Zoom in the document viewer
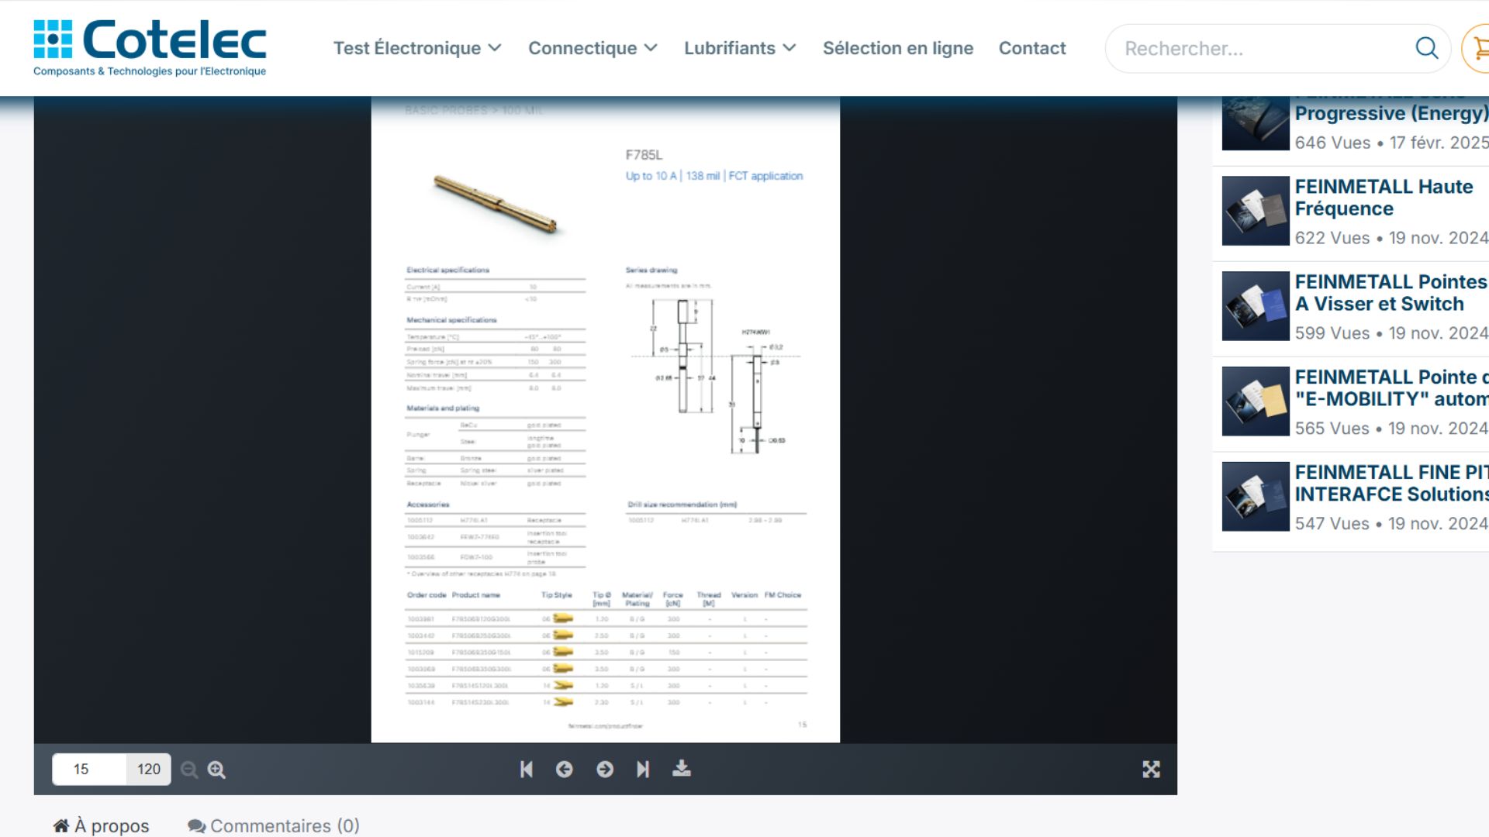Image resolution: width=1489 pixels, height=837 pixels. coord(216,770)
